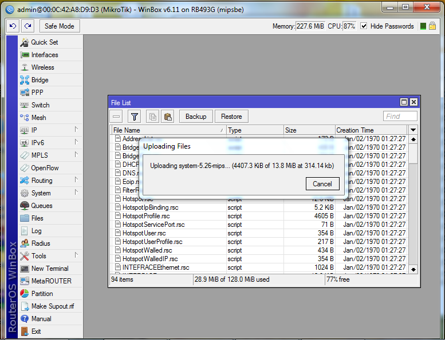This screenshot has width=445, height=340.
Task: Cancel the file upload
Action: tap(322, 184)
